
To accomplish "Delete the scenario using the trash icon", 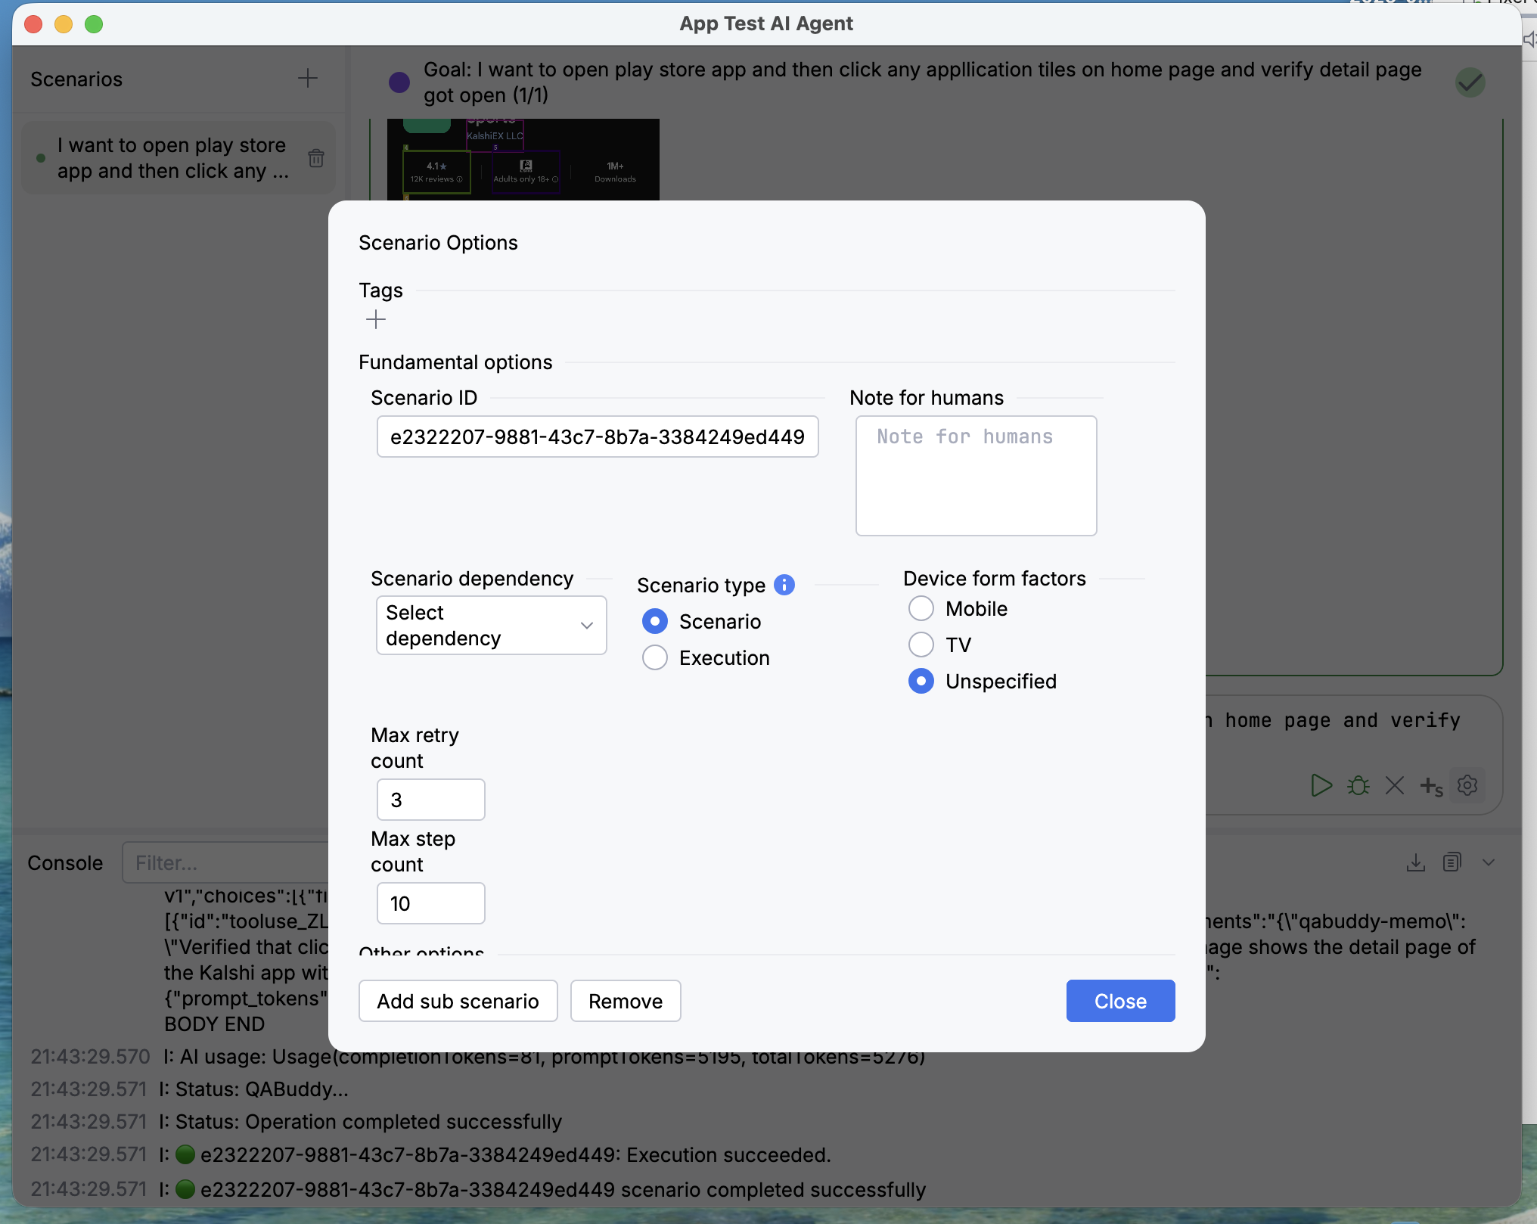I will [x=316, y=158].
